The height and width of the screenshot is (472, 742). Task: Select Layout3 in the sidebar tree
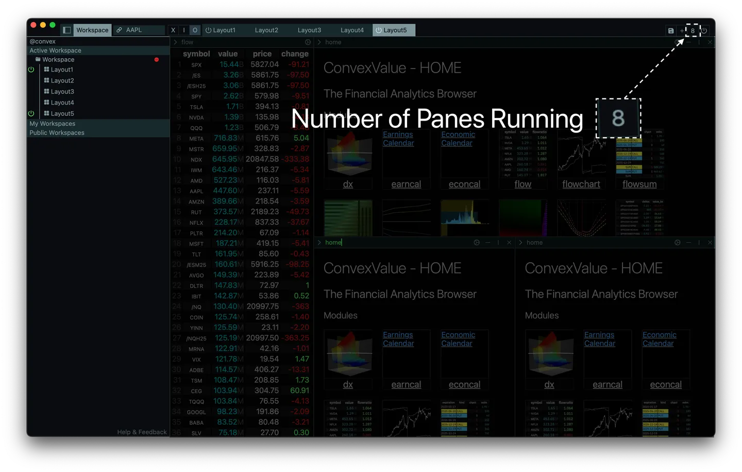pyautogui.click(x=62, y=92)
